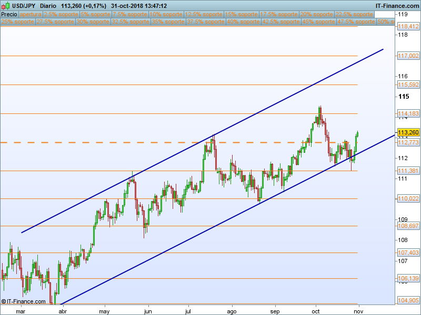The image size is (421, 315).
Task: Click the 47.5% soporte label
Action: point(356,22)
